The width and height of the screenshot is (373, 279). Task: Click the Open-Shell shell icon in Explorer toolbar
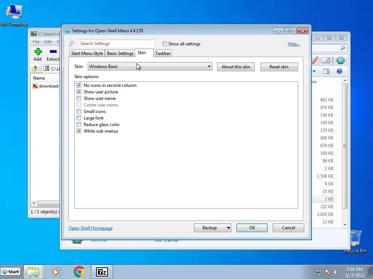[341, 61]
